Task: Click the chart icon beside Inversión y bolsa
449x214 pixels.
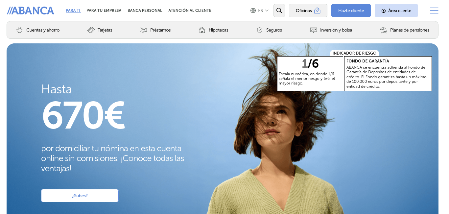Action: click(314, 30)
